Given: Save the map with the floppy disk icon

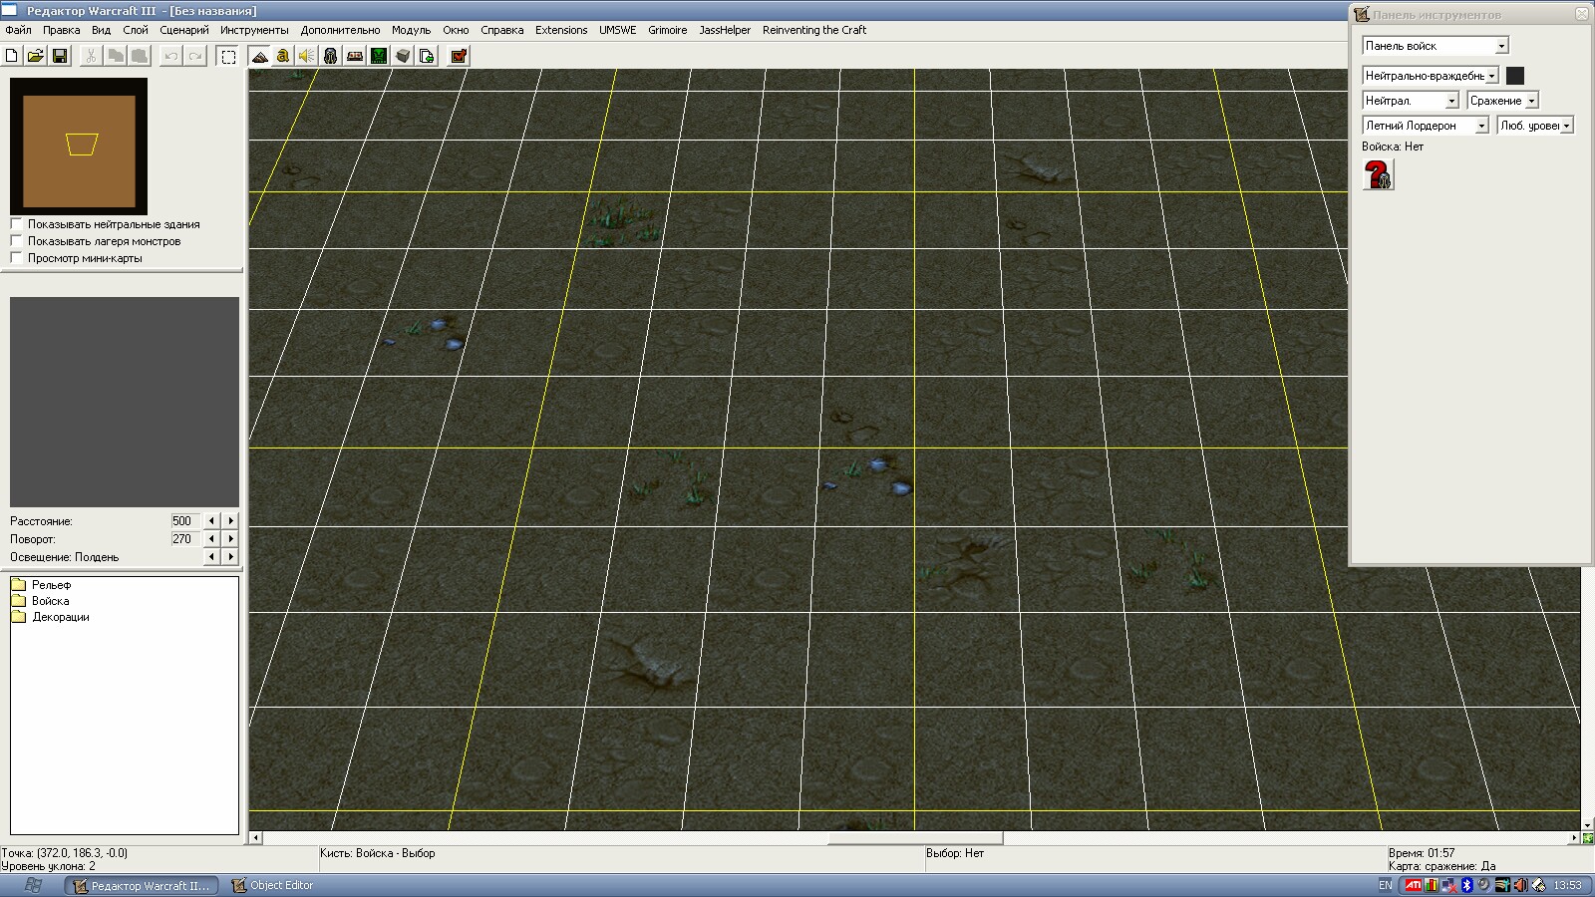Looking at the screenshot, I should click(60, 56).
